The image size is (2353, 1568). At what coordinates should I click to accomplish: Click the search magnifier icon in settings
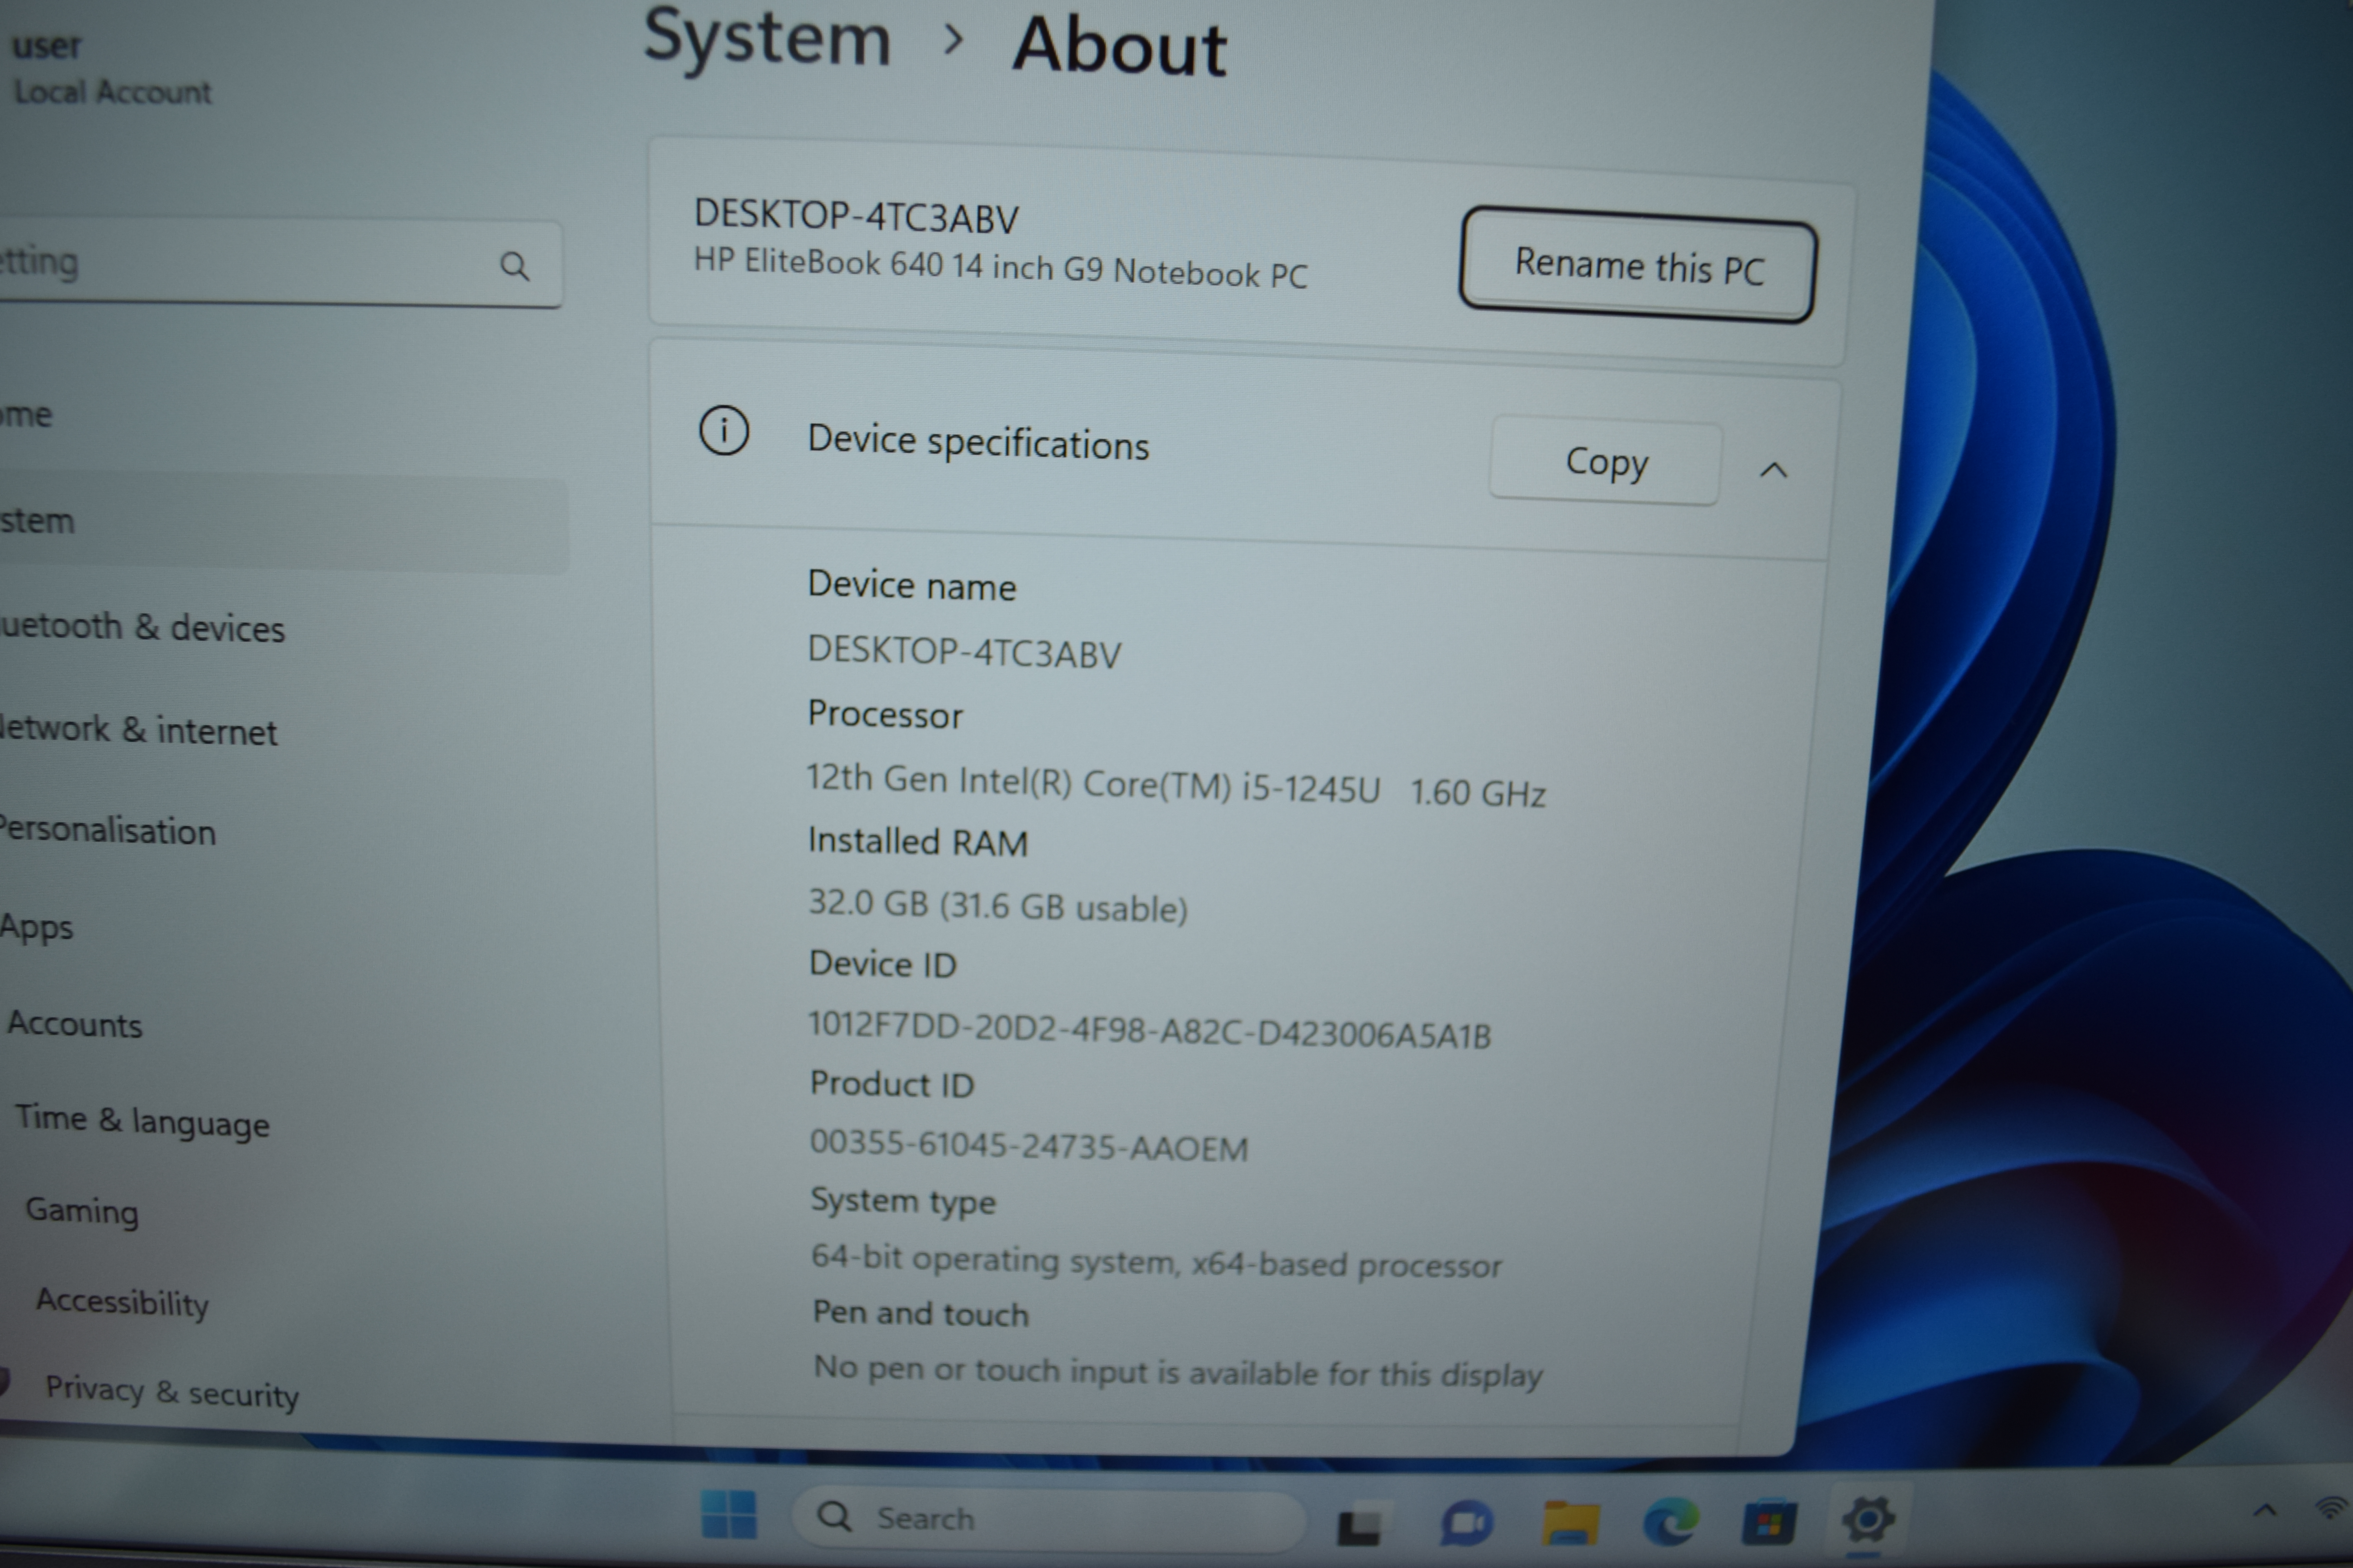[514, 266]
